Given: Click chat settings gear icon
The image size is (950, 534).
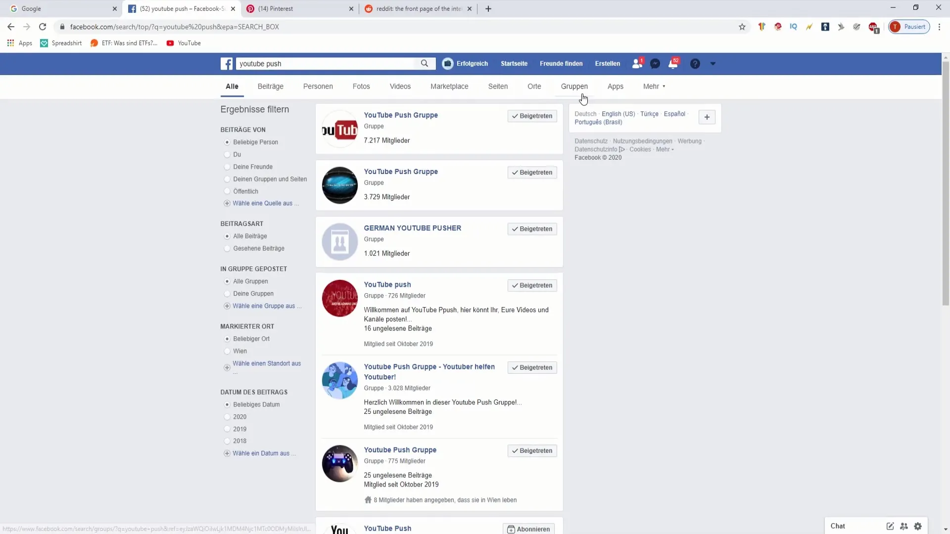Looking at the screenshot, I should tap(918, 526).
